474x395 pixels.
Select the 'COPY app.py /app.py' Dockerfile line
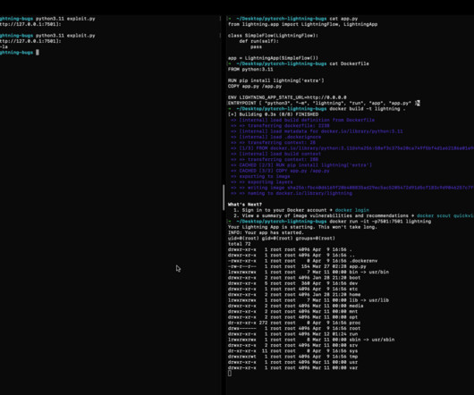[255, 86]
